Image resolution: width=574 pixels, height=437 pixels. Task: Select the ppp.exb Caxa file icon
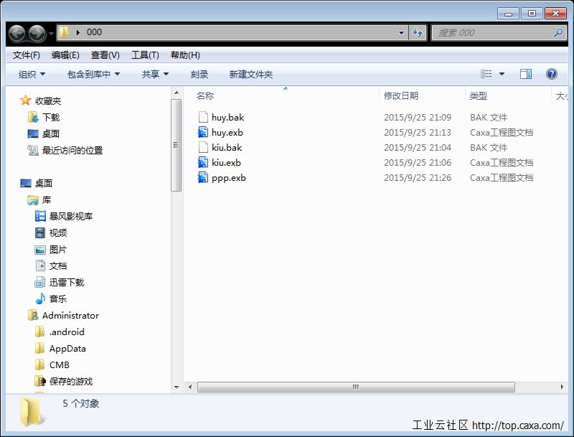[203, 177]
